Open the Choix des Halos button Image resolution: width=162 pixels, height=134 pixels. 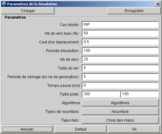click(120, 120)
